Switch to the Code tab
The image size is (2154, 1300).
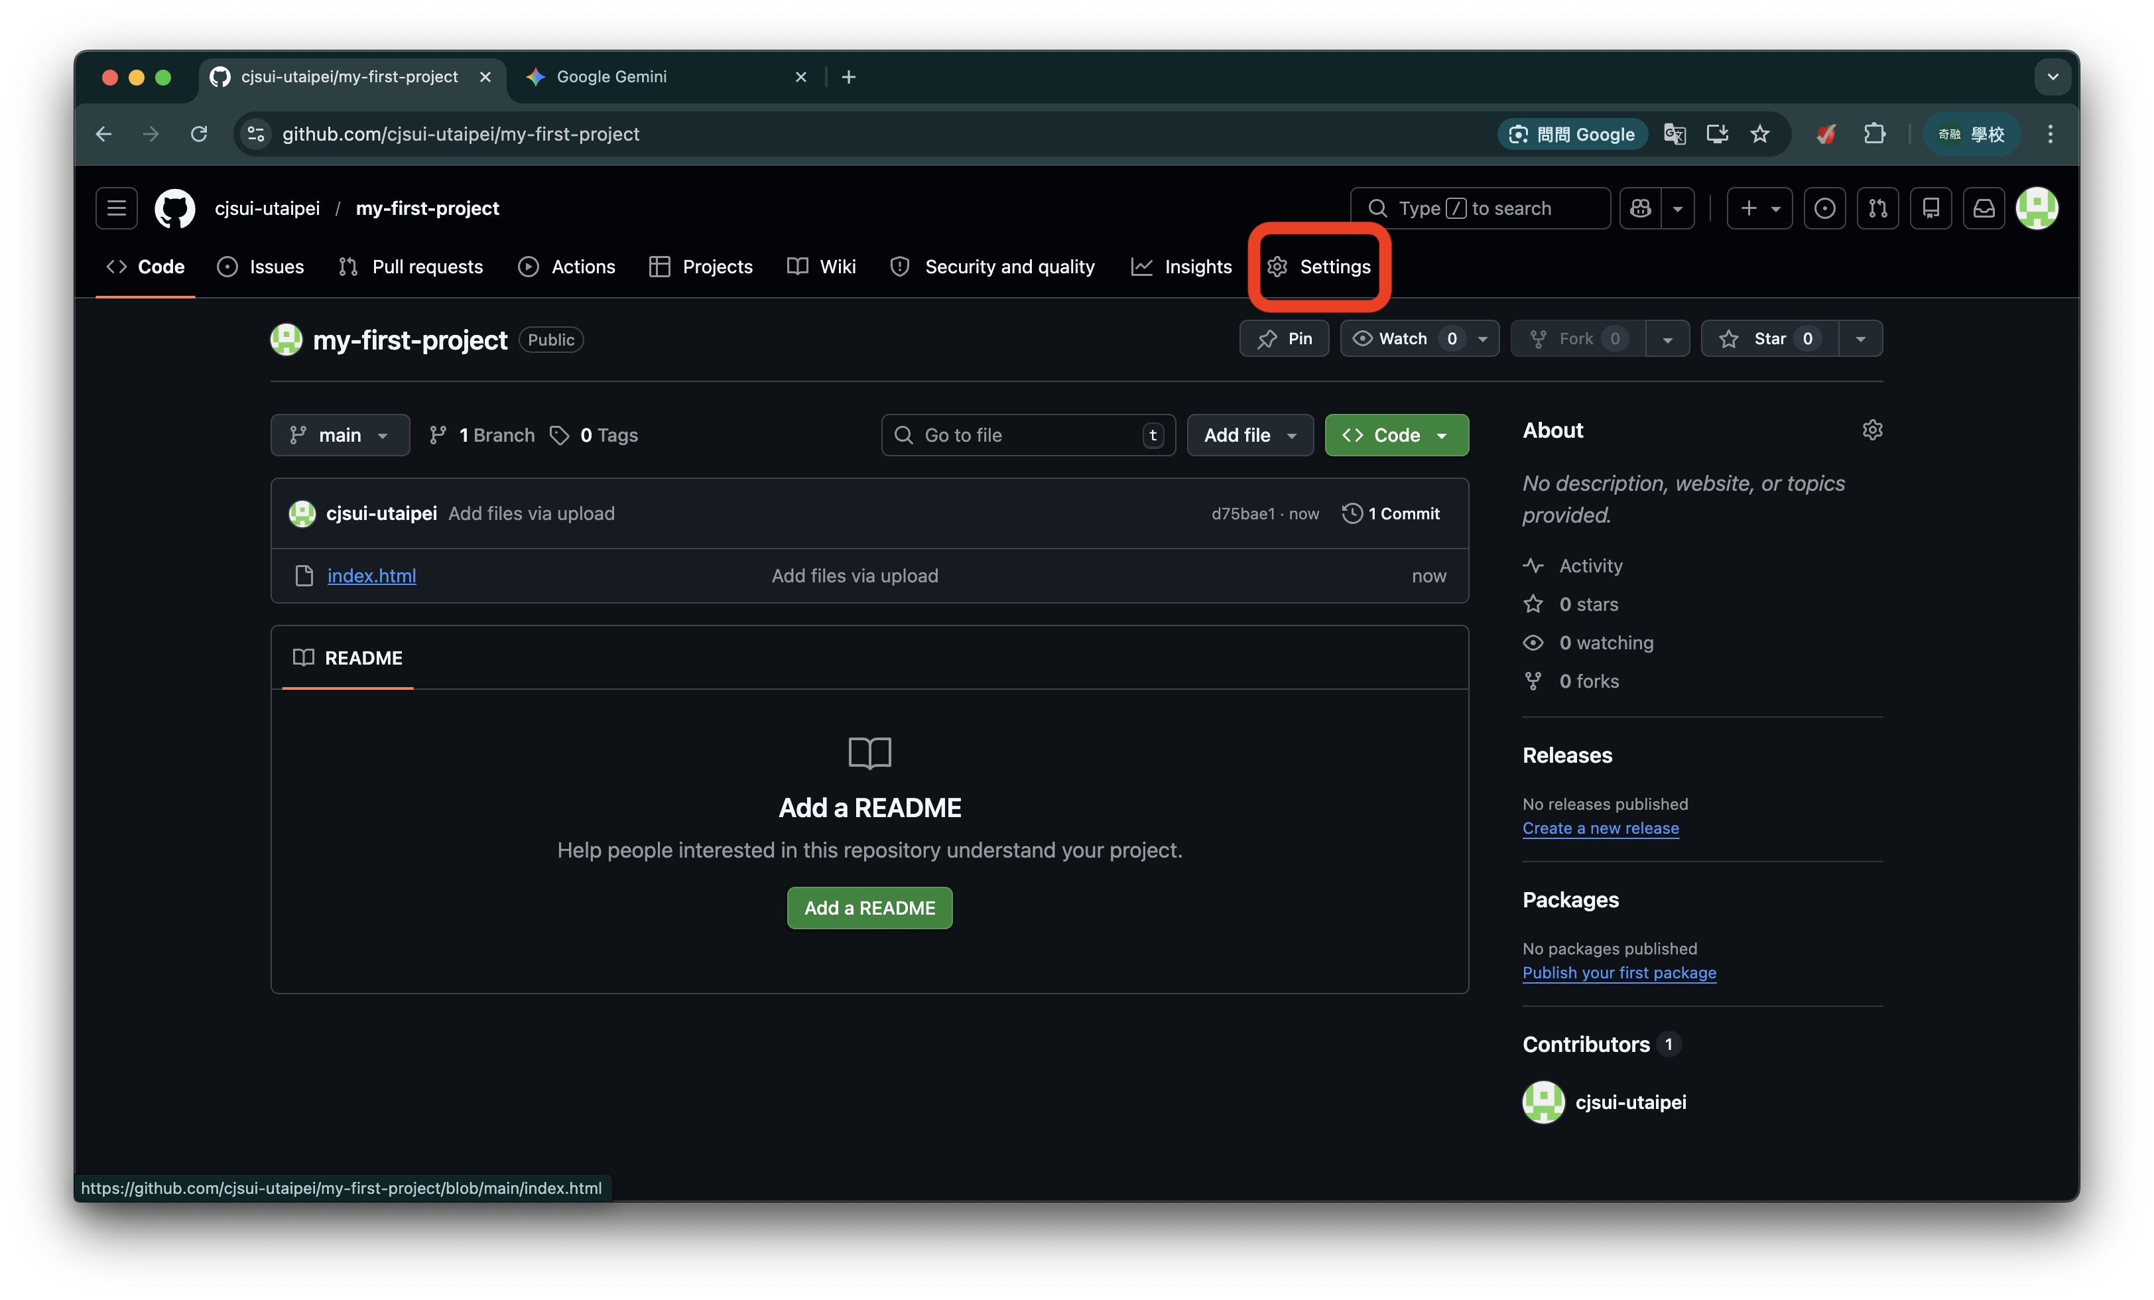click(145, 267)
